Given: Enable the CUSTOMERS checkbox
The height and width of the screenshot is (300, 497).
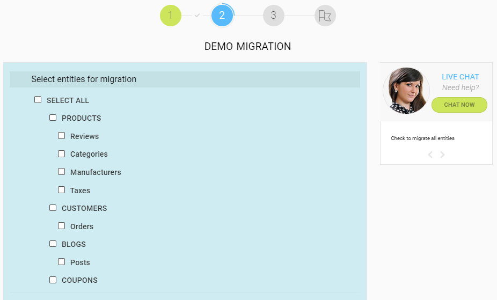Looking at the screenshot, I should [x=53, y=208].
